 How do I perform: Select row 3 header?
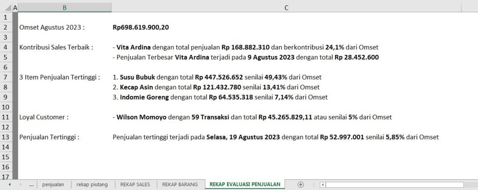(x=6, y=37)
